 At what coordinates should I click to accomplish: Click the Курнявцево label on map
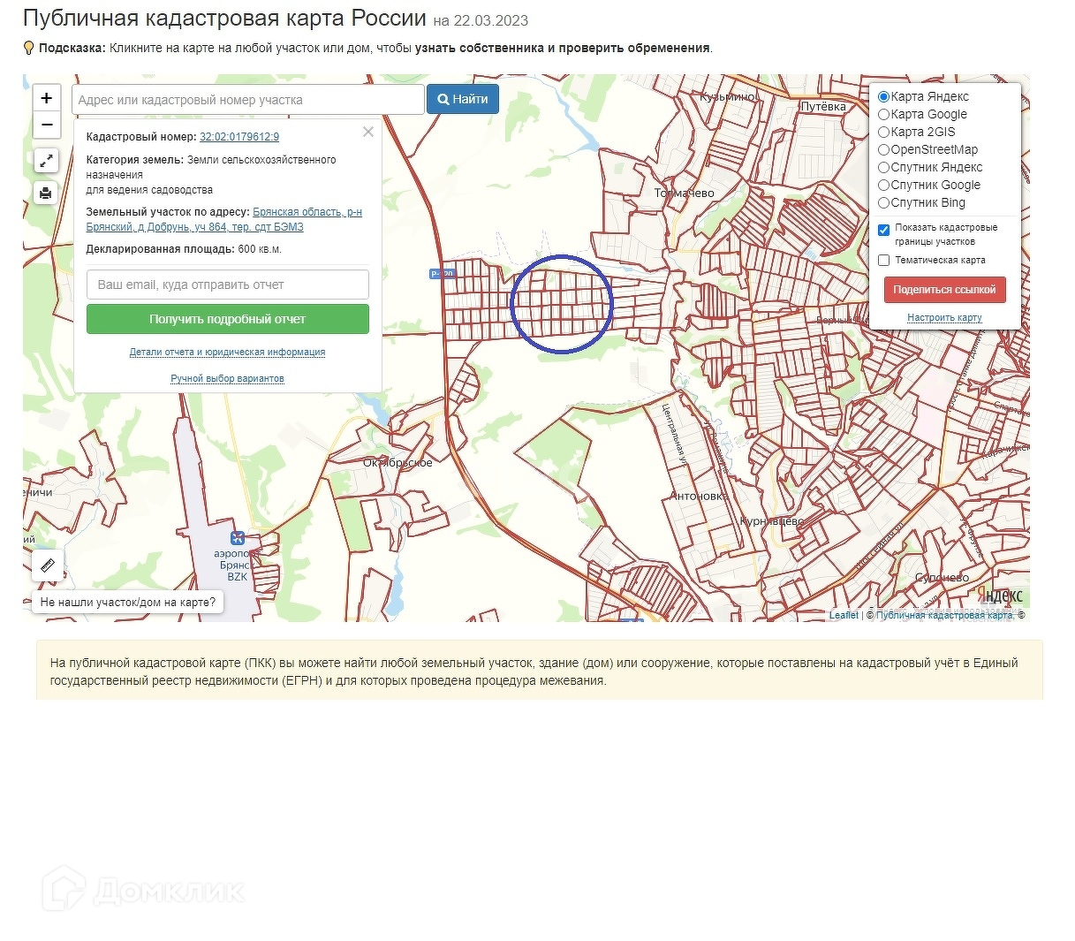(x=772, y=521)
